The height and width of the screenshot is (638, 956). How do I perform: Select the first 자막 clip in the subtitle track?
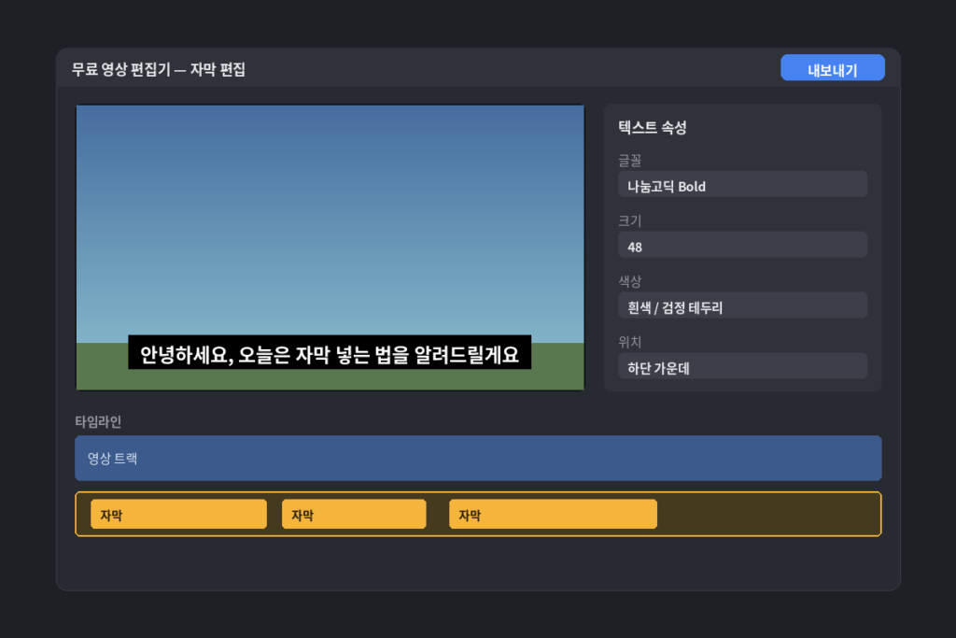tap(178, 514)
